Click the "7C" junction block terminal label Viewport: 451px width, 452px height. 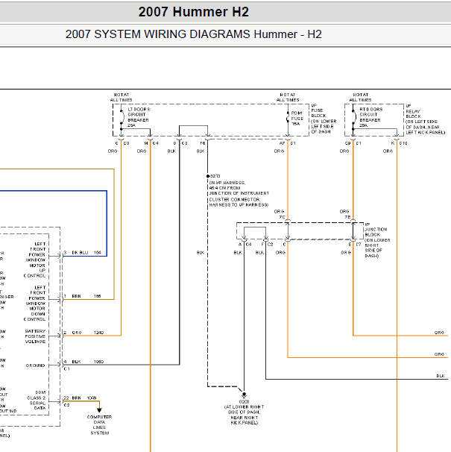(282, 217)
